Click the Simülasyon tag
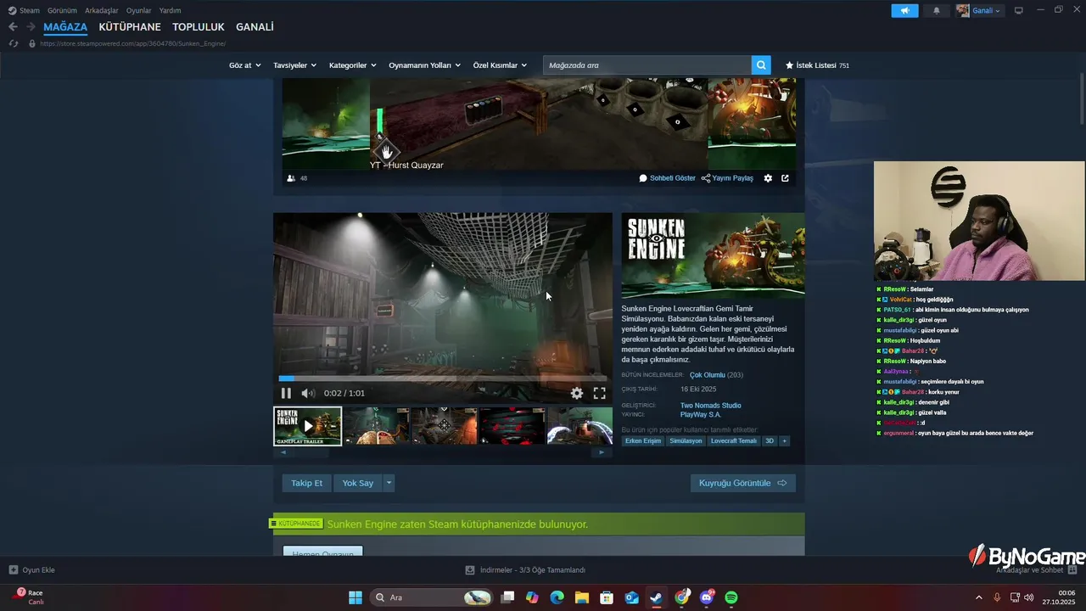Screen dimensions: 1086x611 (x=686, y=441)
